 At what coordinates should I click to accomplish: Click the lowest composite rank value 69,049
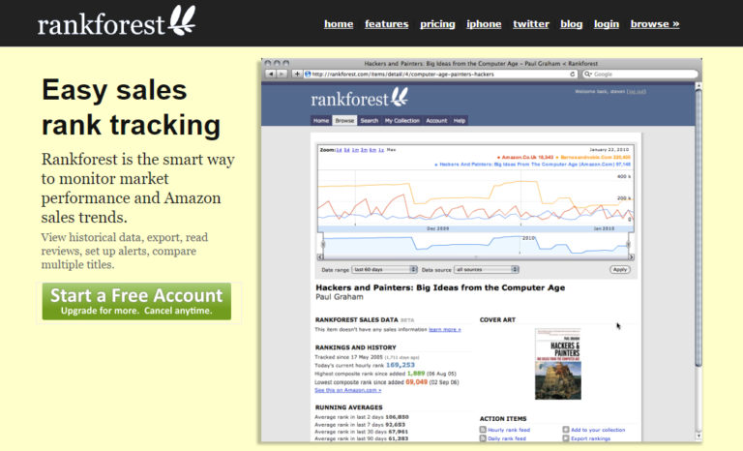417,382
